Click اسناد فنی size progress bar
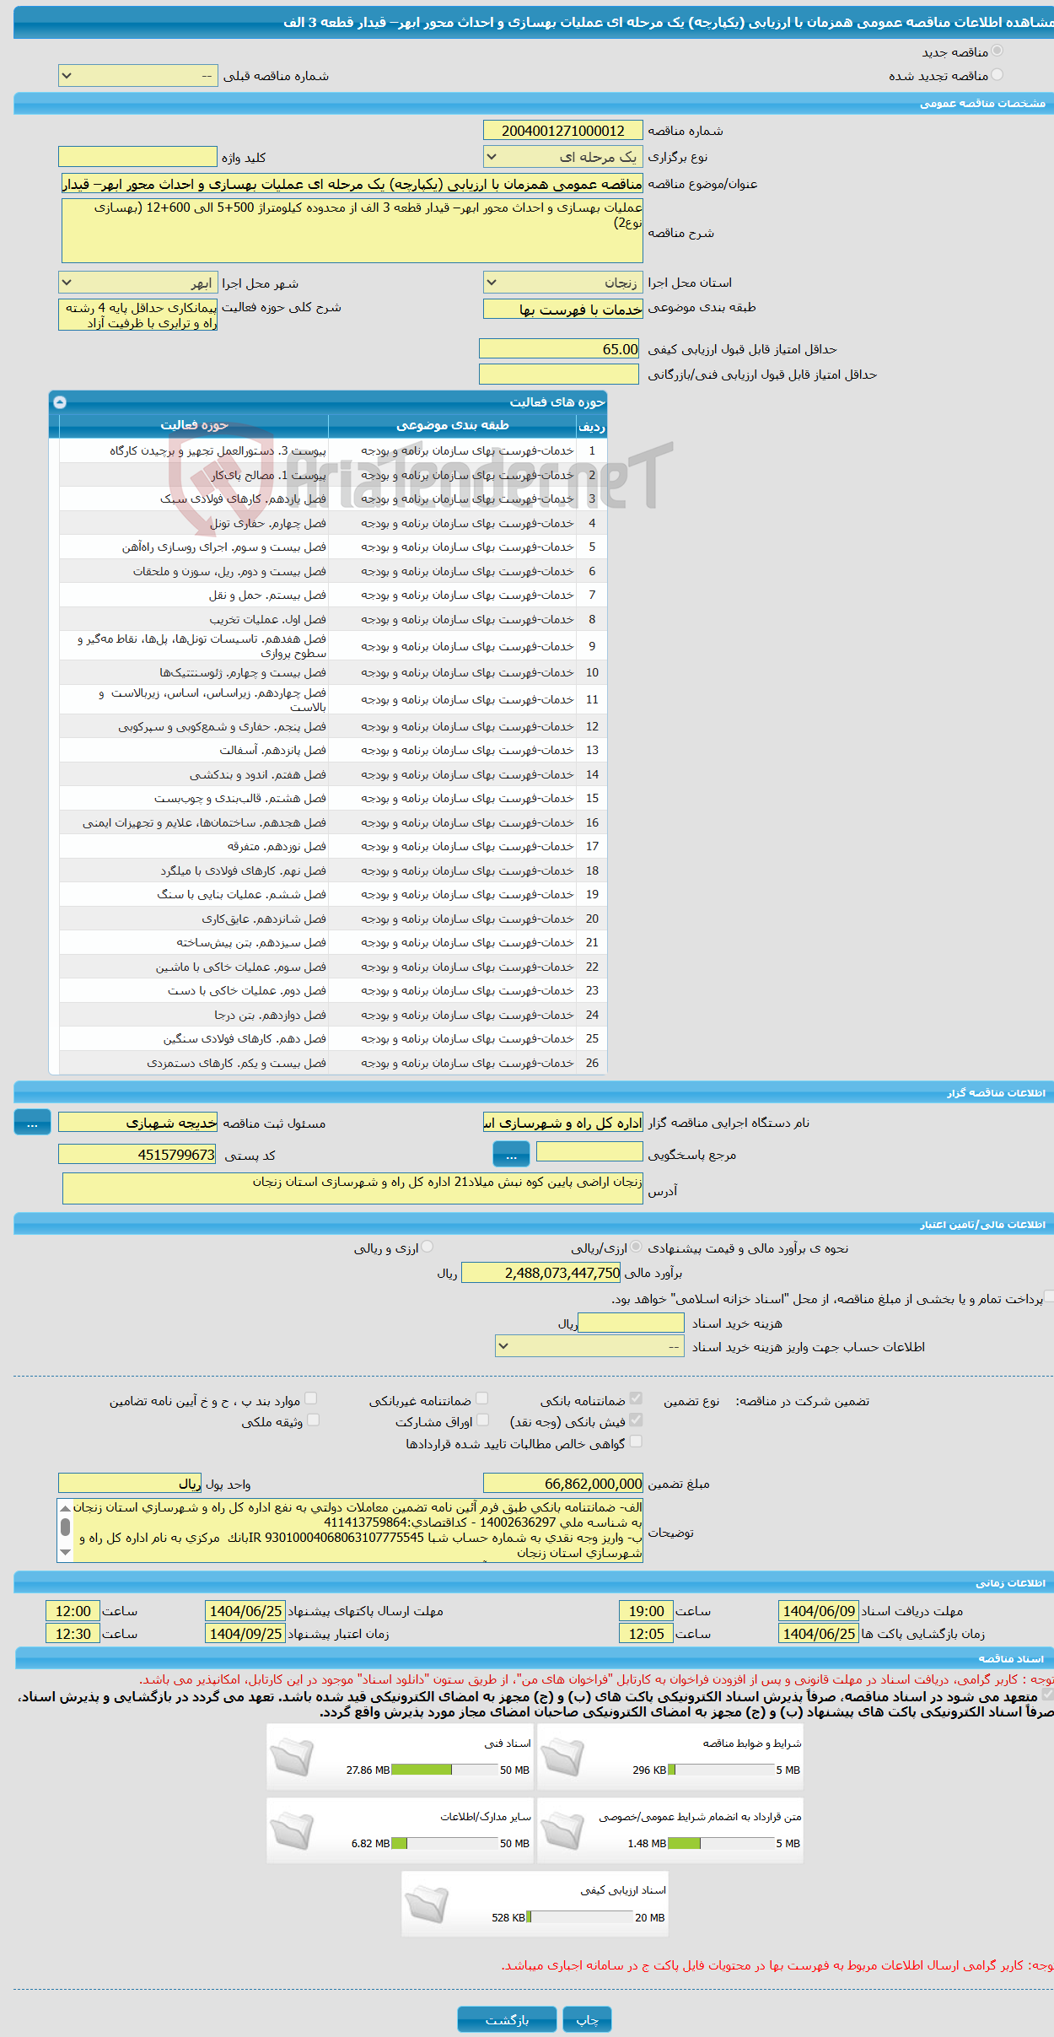1054x2037 pixels. click(x=444, y=1770)
